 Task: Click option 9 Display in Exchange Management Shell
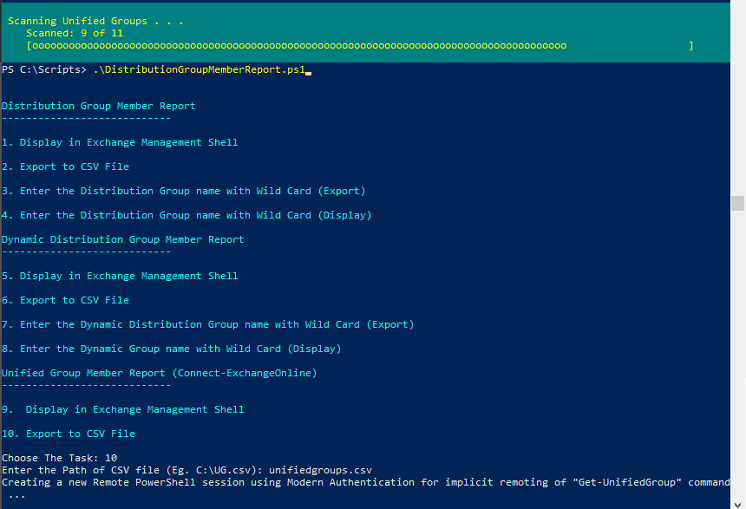[123, 409]
